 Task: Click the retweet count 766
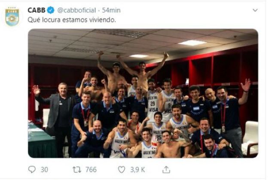(x=91, y=169)
